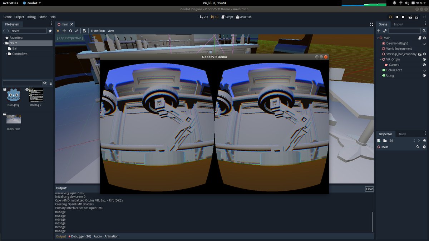Stop the running scene
Screen dimensions: 429x241
click(403, 17)
